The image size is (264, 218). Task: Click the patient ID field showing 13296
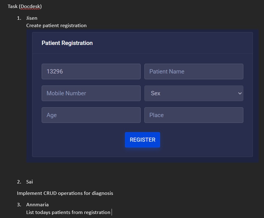pos(91,72)
